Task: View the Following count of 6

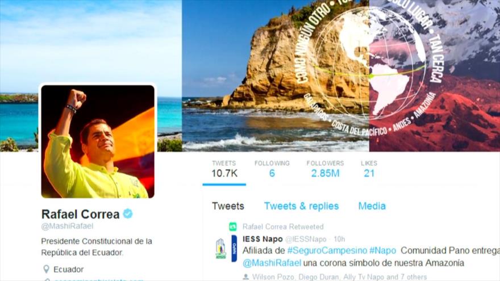Action: 272,169
